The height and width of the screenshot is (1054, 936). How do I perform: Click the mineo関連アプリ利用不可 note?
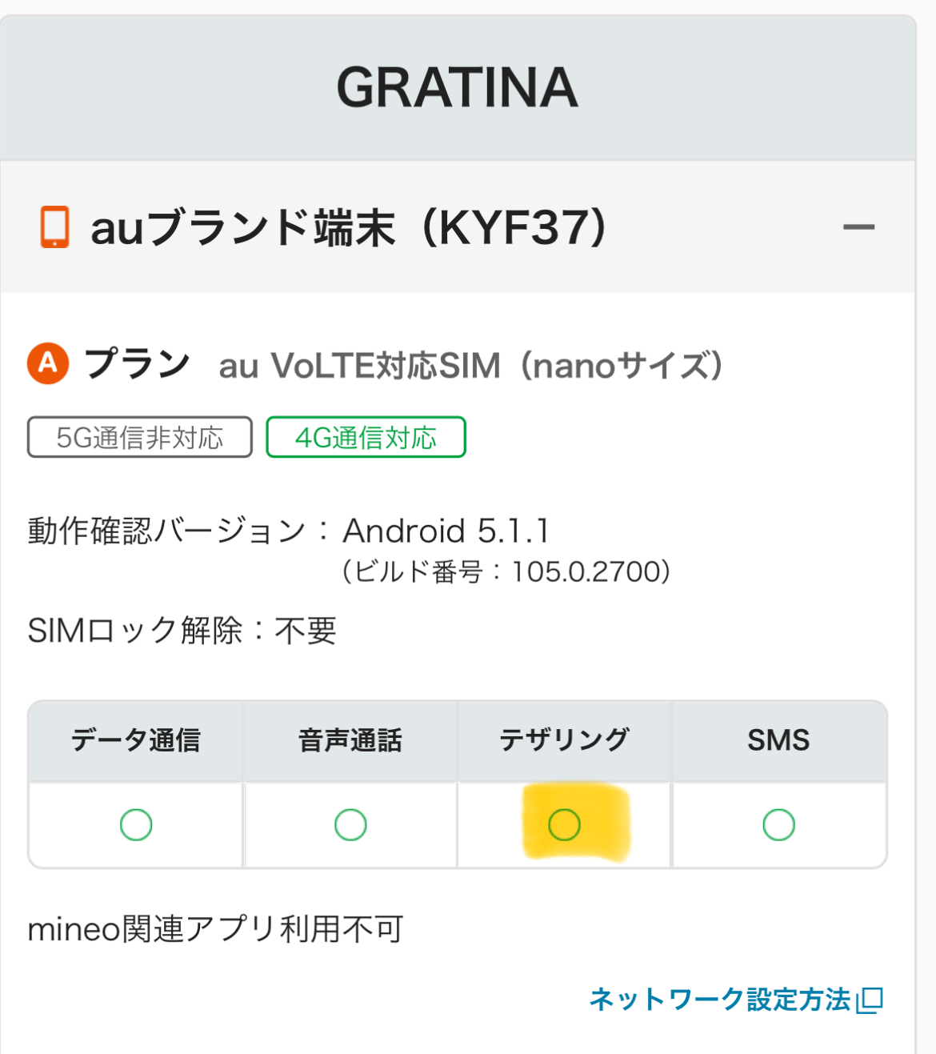coord(215,929)
